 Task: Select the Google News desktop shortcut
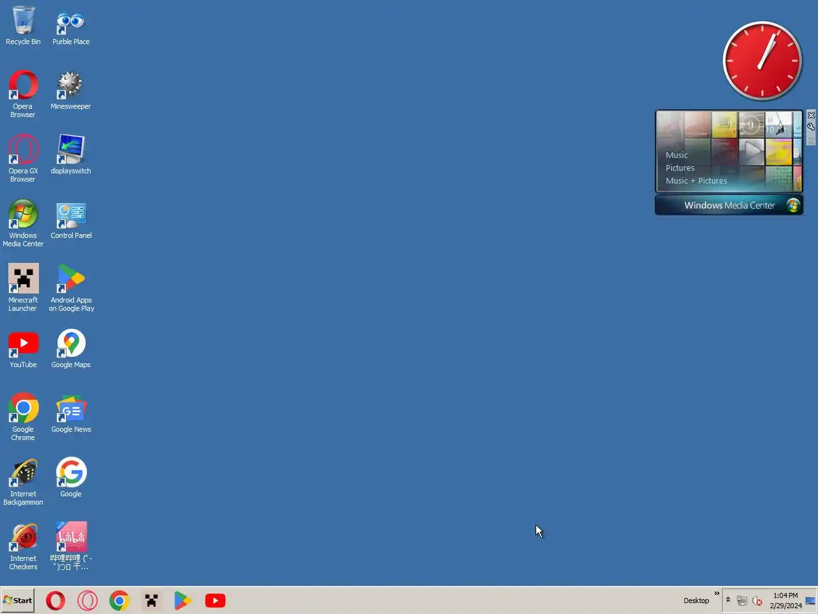pos(71,414)
